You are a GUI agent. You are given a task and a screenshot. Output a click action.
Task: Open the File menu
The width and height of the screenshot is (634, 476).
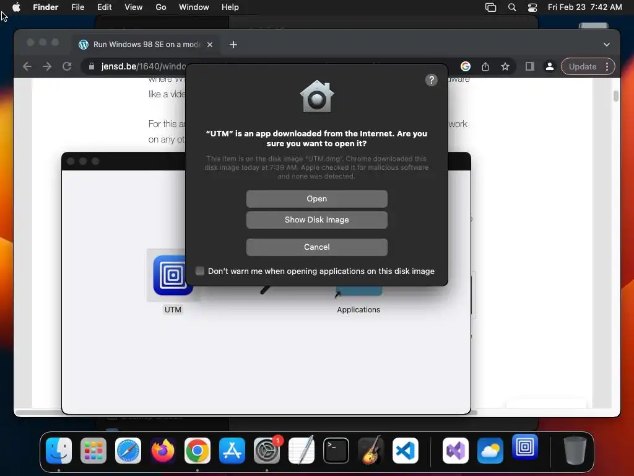pos(77,7)
